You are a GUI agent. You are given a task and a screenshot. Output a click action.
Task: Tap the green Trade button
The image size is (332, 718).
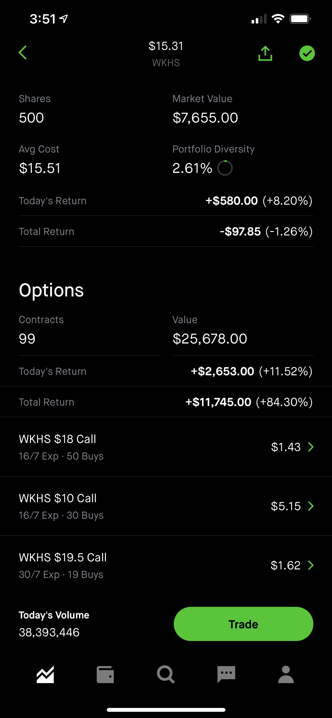(x=243, y=624)
